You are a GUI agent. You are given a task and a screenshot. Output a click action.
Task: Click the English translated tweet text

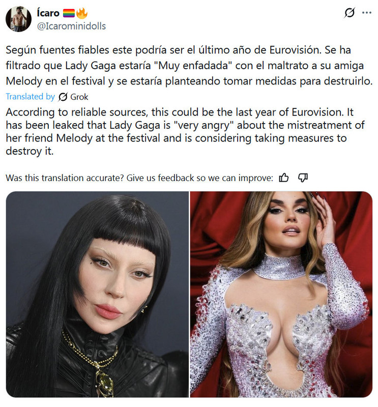tap(185, 132)
